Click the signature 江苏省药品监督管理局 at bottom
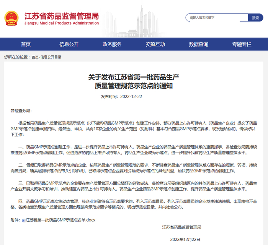 [x=181, y=227]
